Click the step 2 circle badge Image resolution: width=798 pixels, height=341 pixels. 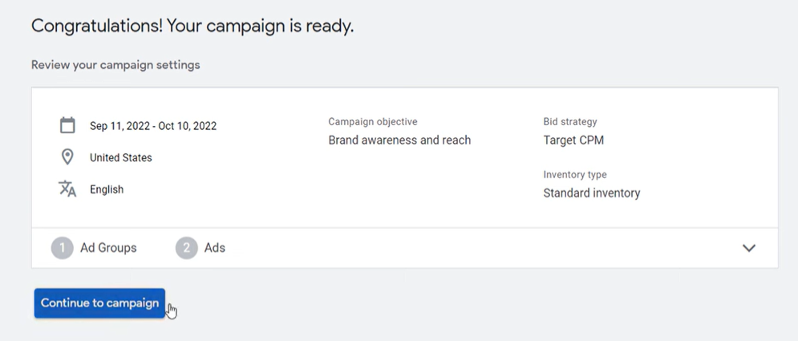186,248
